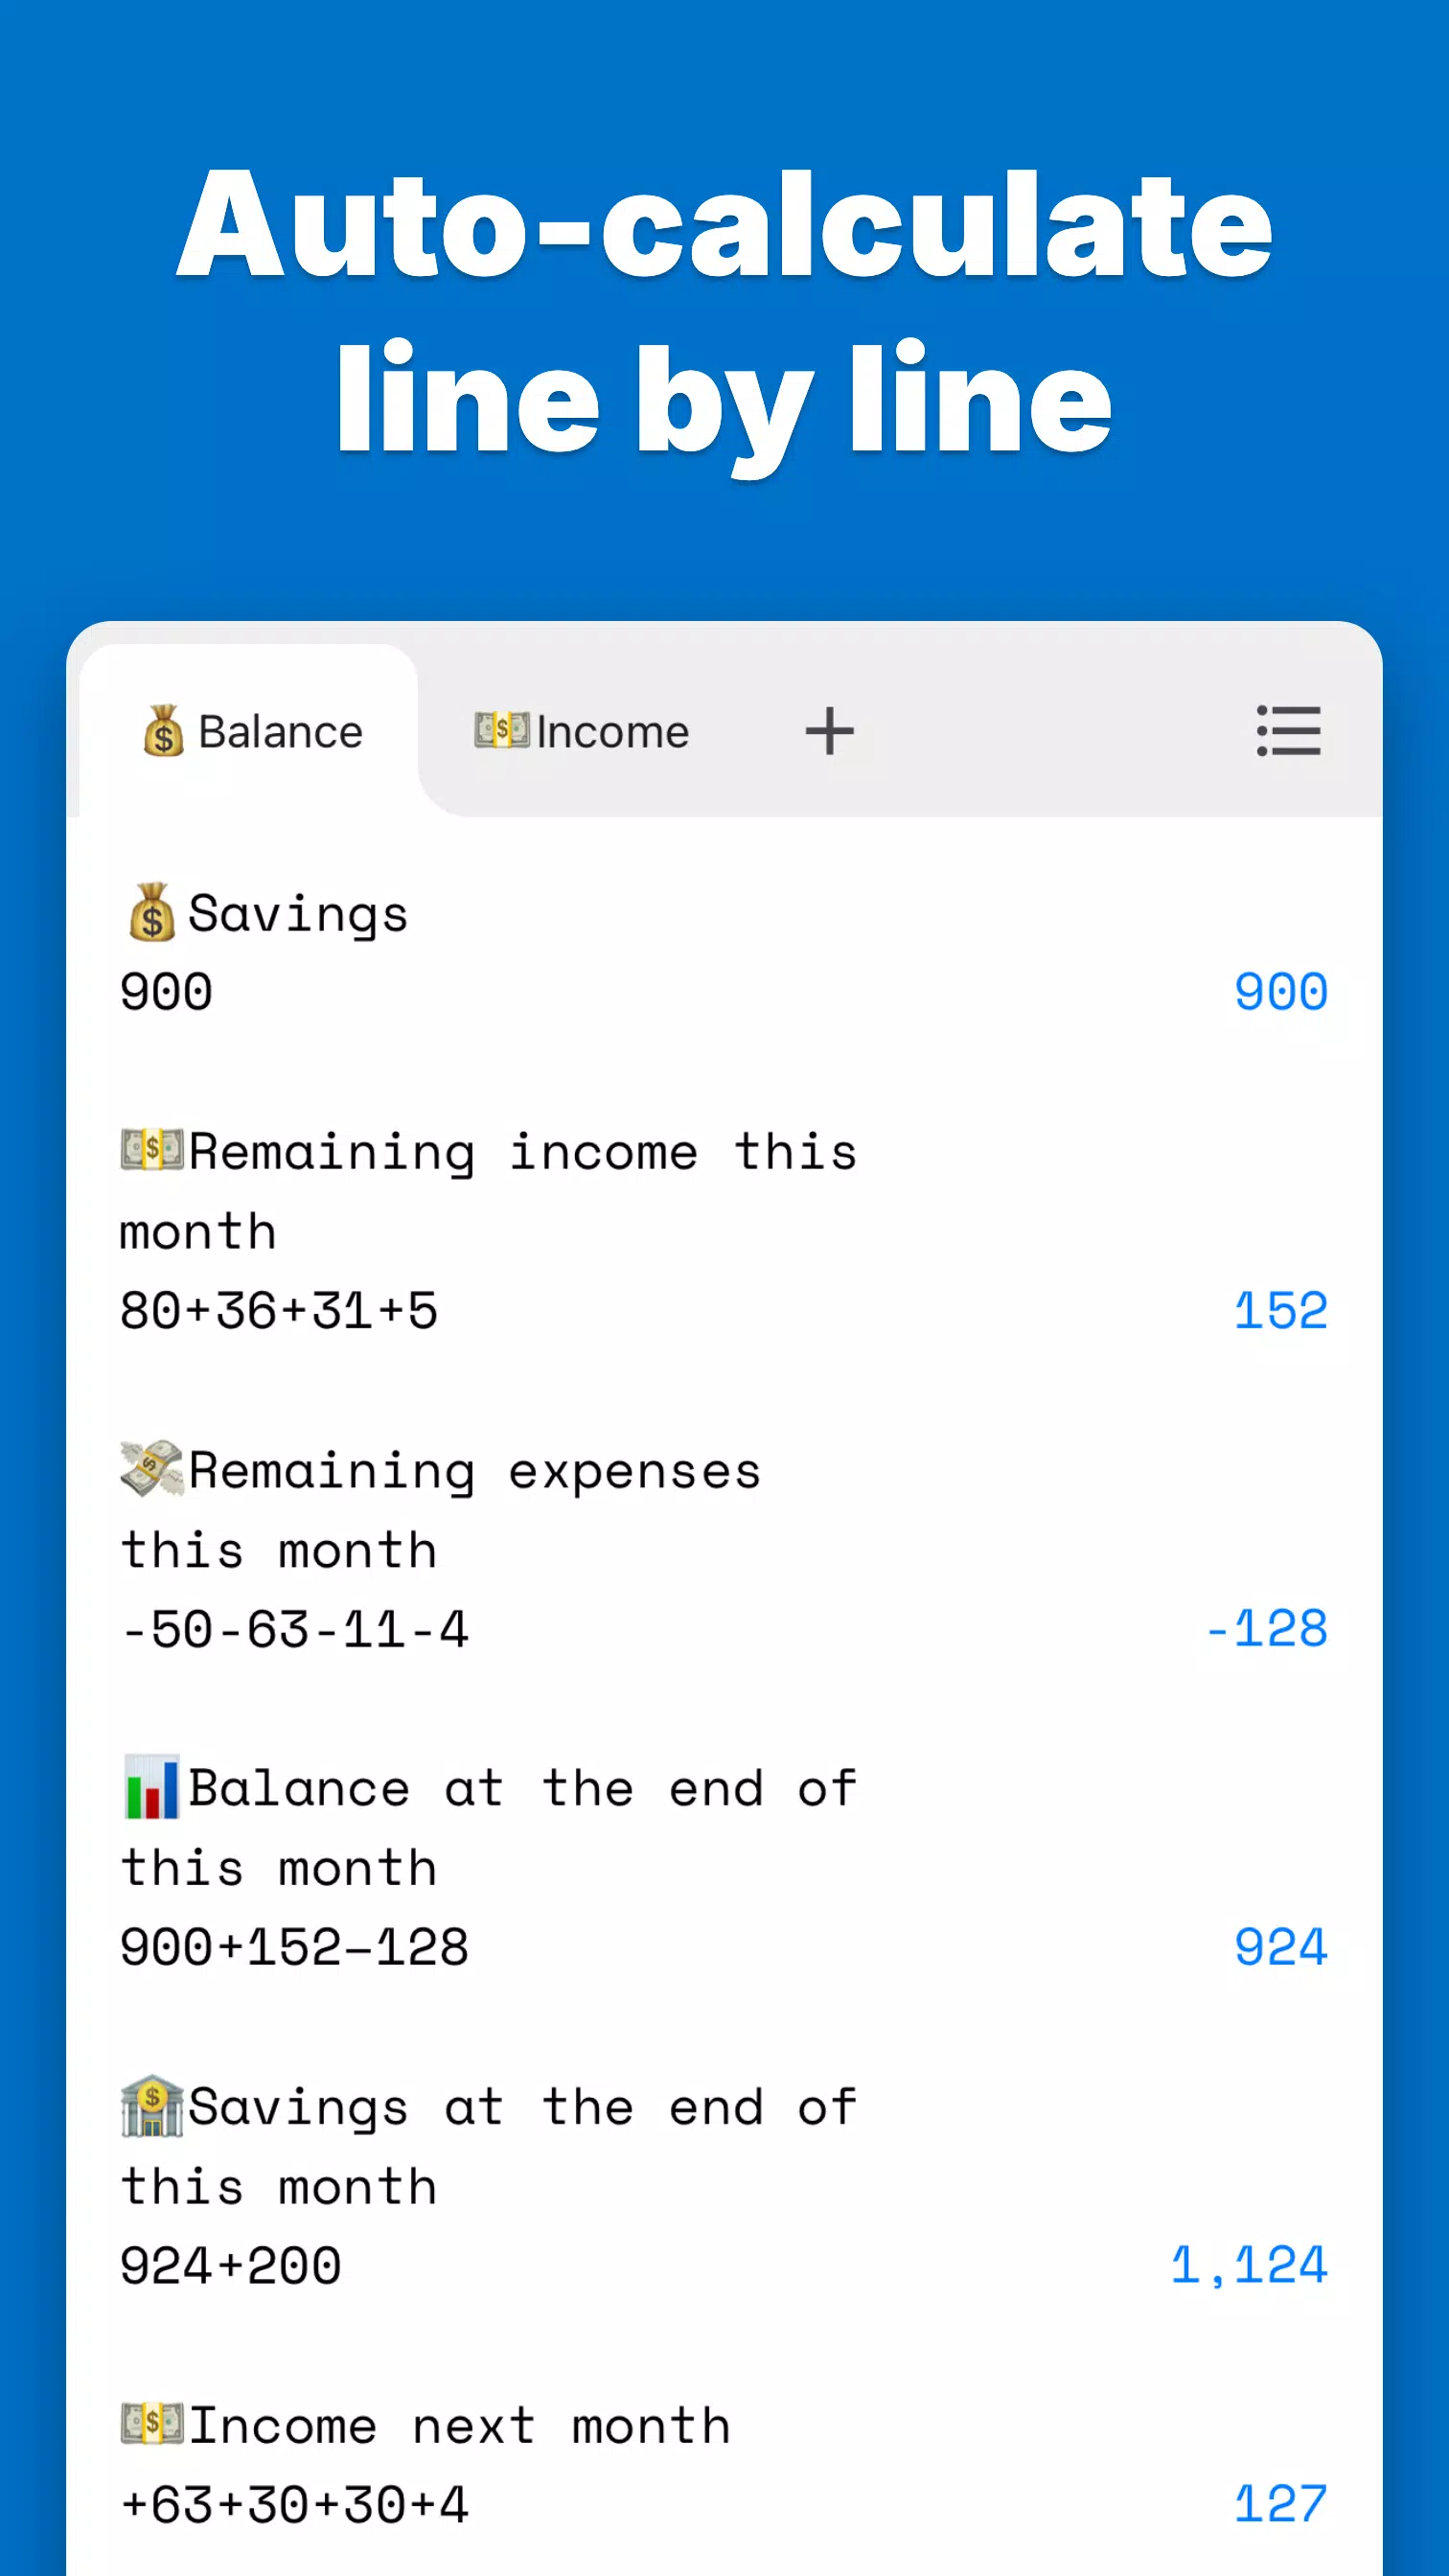The height and width of the screenshot is (2576, 1449).
Task: Tap the 1,124 result value
Action: point(1249,2265)
